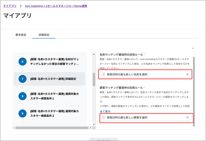Click the step 6 circle icon
The height and width of the screenshot is (141, 206).
tap(22, 61)
